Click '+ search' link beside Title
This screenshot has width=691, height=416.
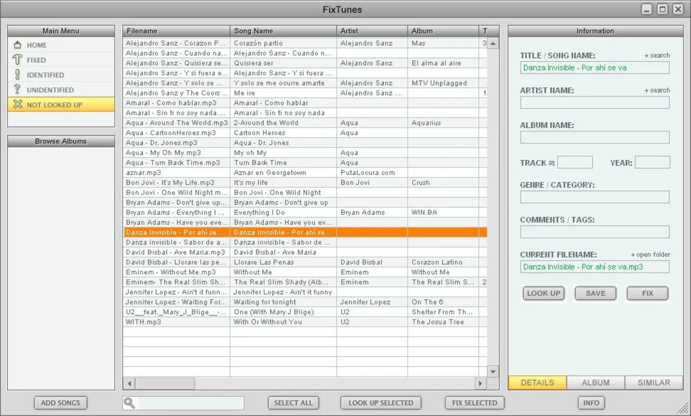(657, 56)
